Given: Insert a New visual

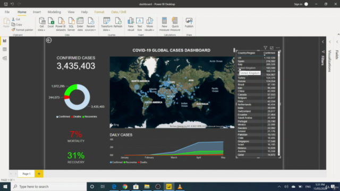Looking at the screenshot, I should click(131, 24).
